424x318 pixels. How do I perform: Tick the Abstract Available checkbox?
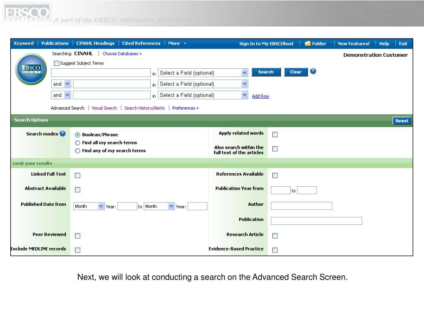pos(77,190)
